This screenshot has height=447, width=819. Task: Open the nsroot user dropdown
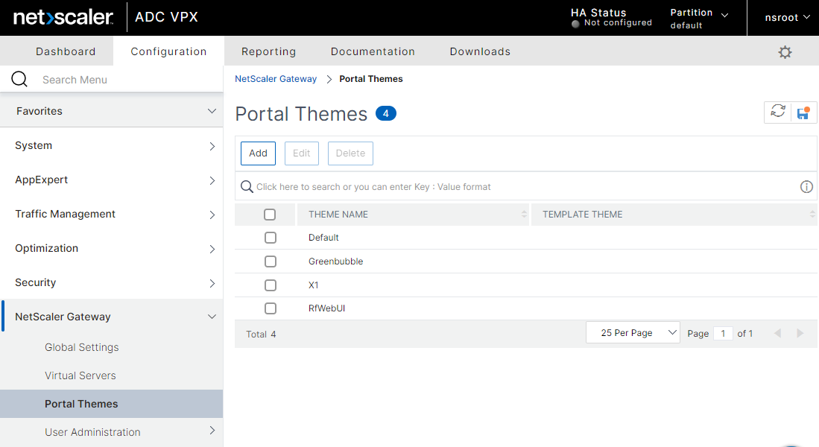coord(787,18)
